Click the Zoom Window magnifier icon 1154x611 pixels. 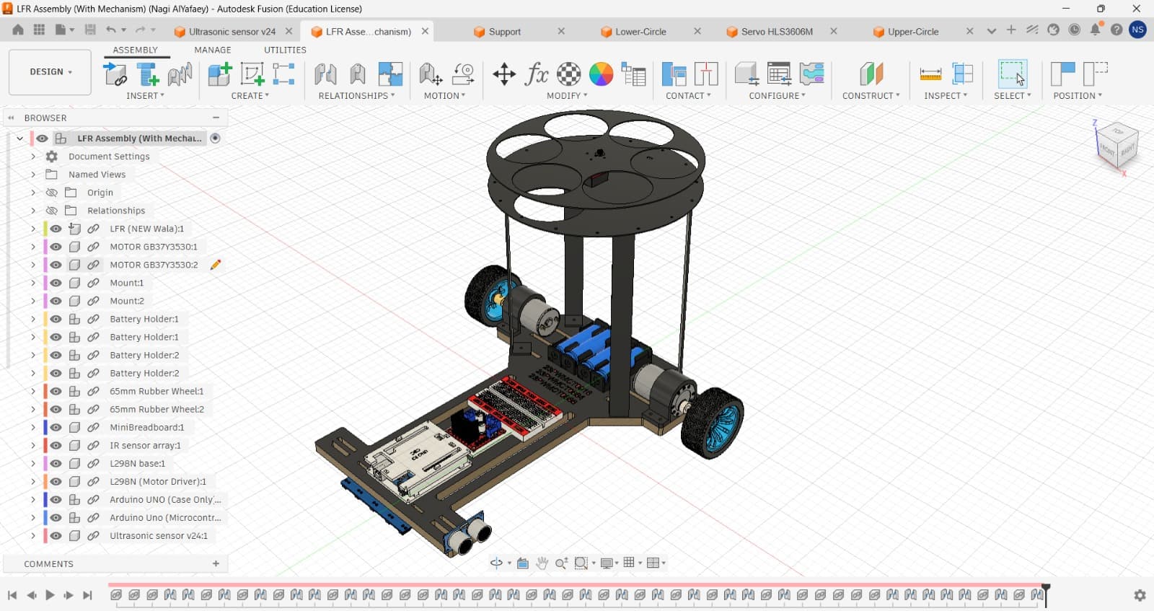pyautogui.click(x=581, y=563)
